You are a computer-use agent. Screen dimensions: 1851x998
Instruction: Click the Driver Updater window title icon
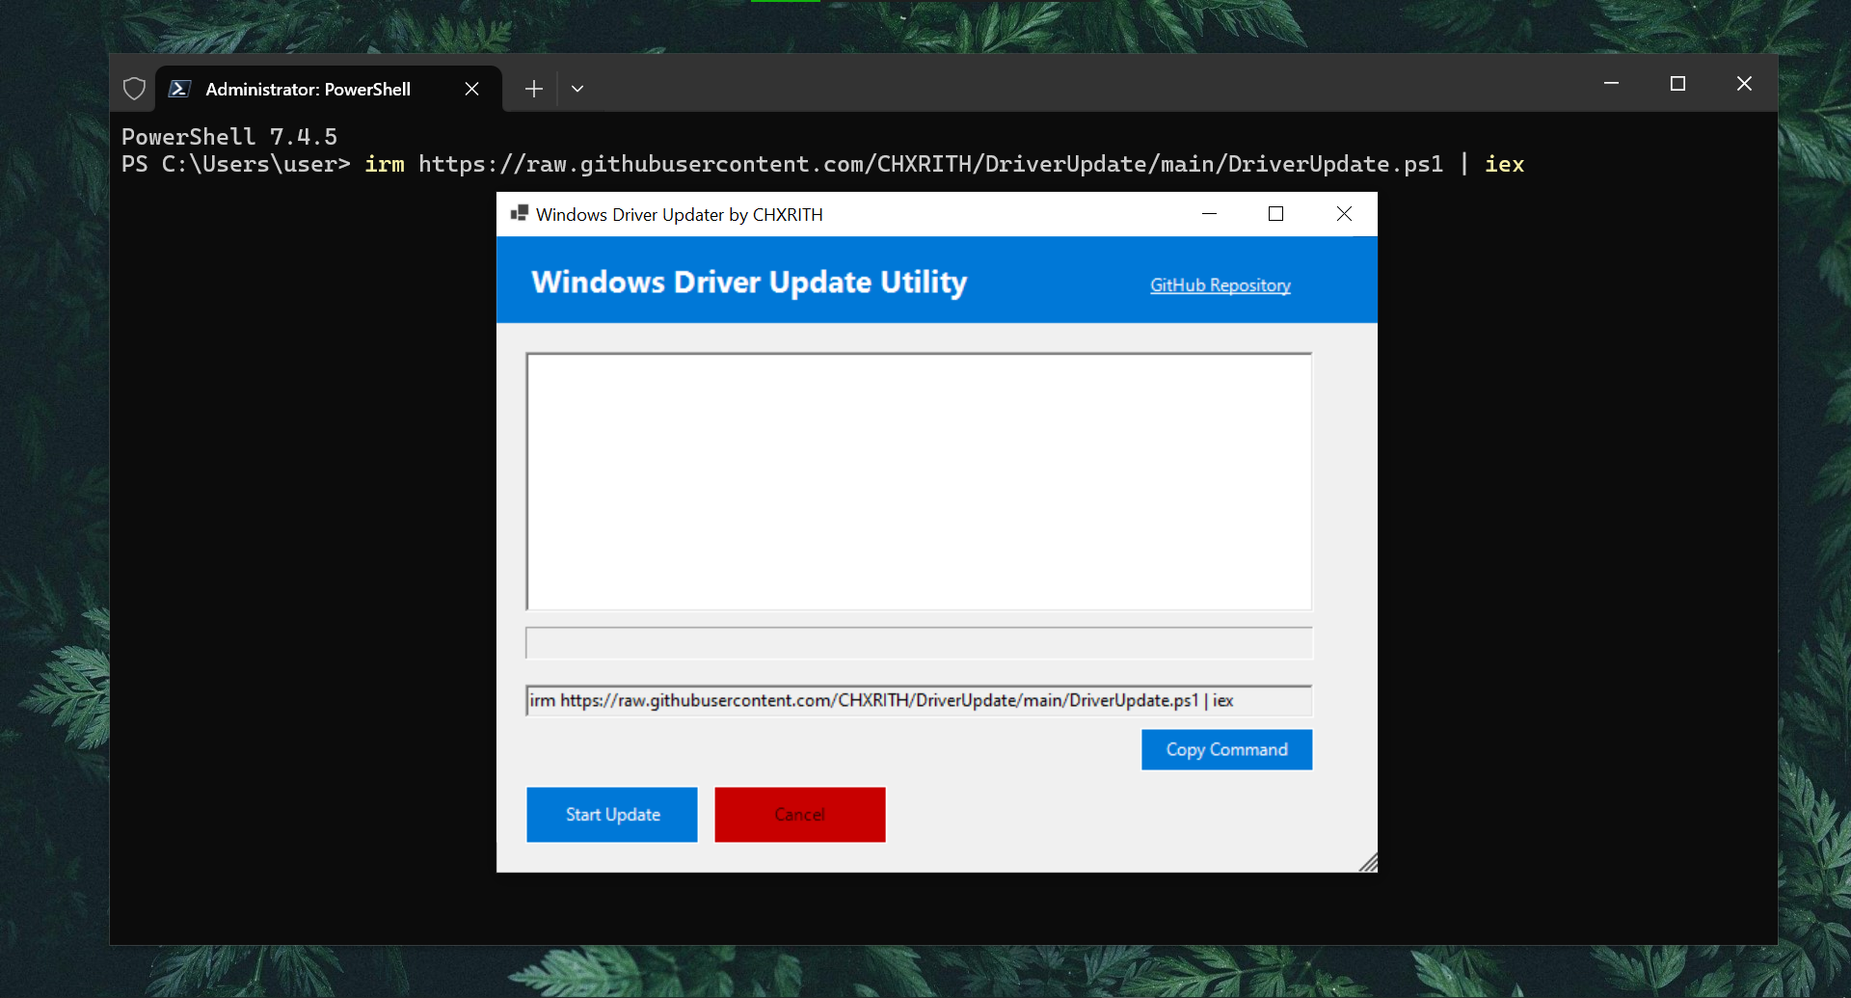click(x=519, y=213)
